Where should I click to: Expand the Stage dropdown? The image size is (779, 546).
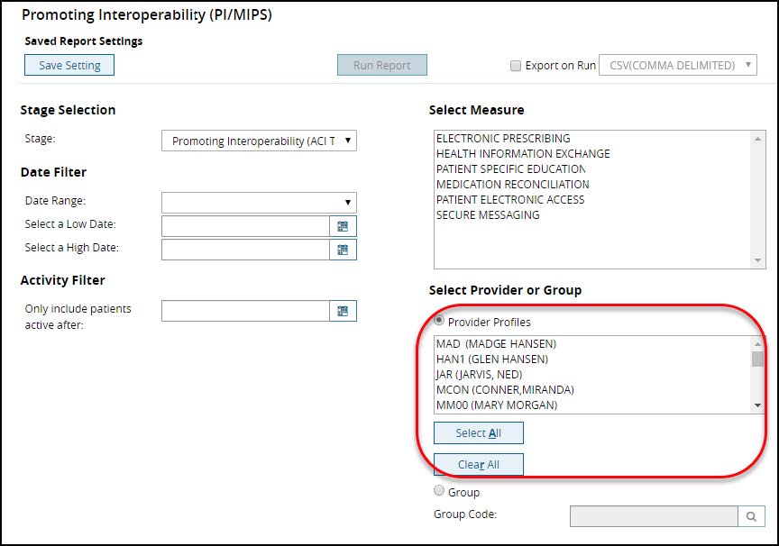click(259, 141)
